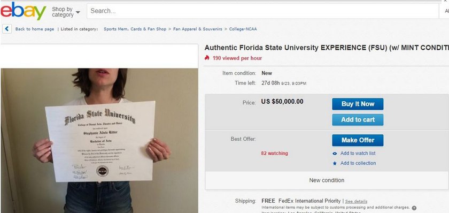The width and height of the screenshot is (449, 213).
Task: Click the Add to cart button
Action: [358, 120]
